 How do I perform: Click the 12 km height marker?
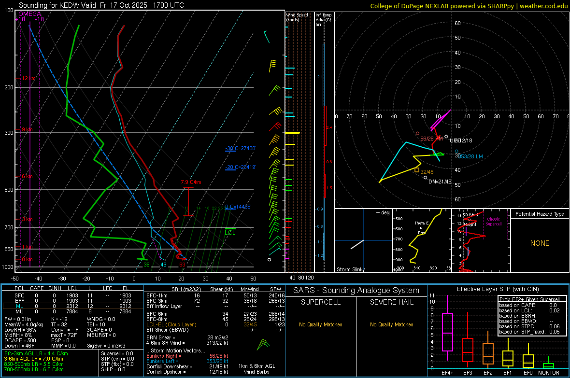[x=28, y=78]
